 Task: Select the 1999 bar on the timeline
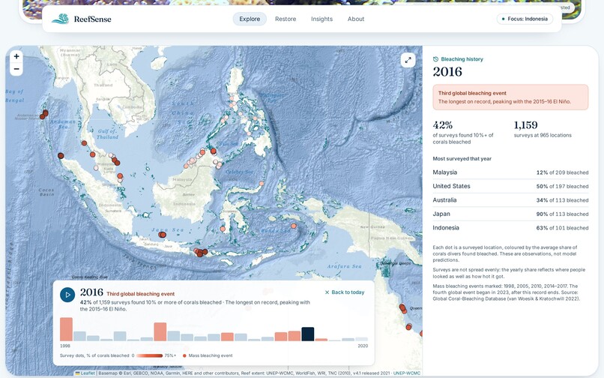point(79,336)
